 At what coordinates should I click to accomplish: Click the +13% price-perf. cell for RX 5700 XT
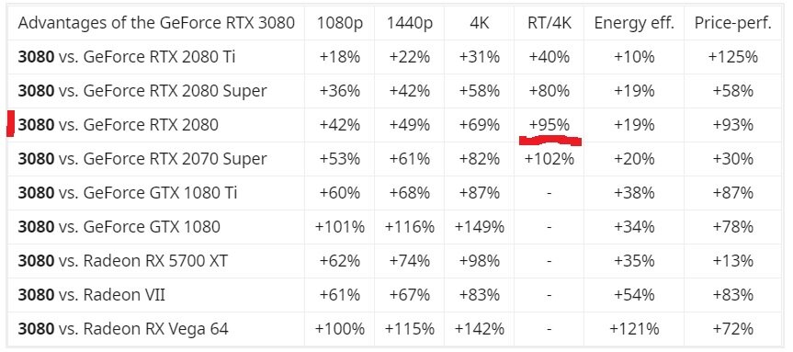coord(733,261)
